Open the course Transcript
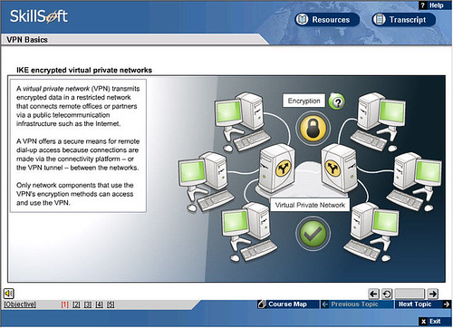The height and width of the screenshot is (328, 453). [404, 20]
